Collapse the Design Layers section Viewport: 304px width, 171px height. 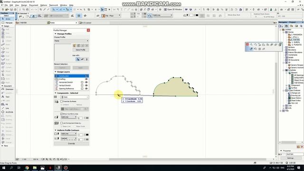(x=56, y=72)
